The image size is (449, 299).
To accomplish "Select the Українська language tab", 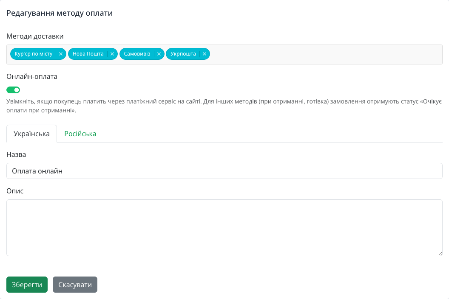I will [x=31, y=134].
